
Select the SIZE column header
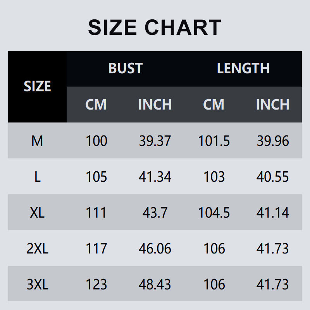pyautogui.click(x=37, y=86)
